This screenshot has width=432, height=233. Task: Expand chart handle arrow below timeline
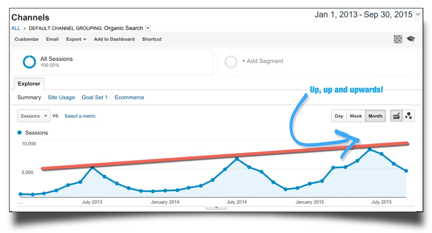(x=216, y=208)
